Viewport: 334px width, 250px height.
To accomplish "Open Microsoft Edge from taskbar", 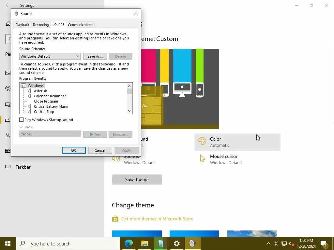I will click(129, 243).
